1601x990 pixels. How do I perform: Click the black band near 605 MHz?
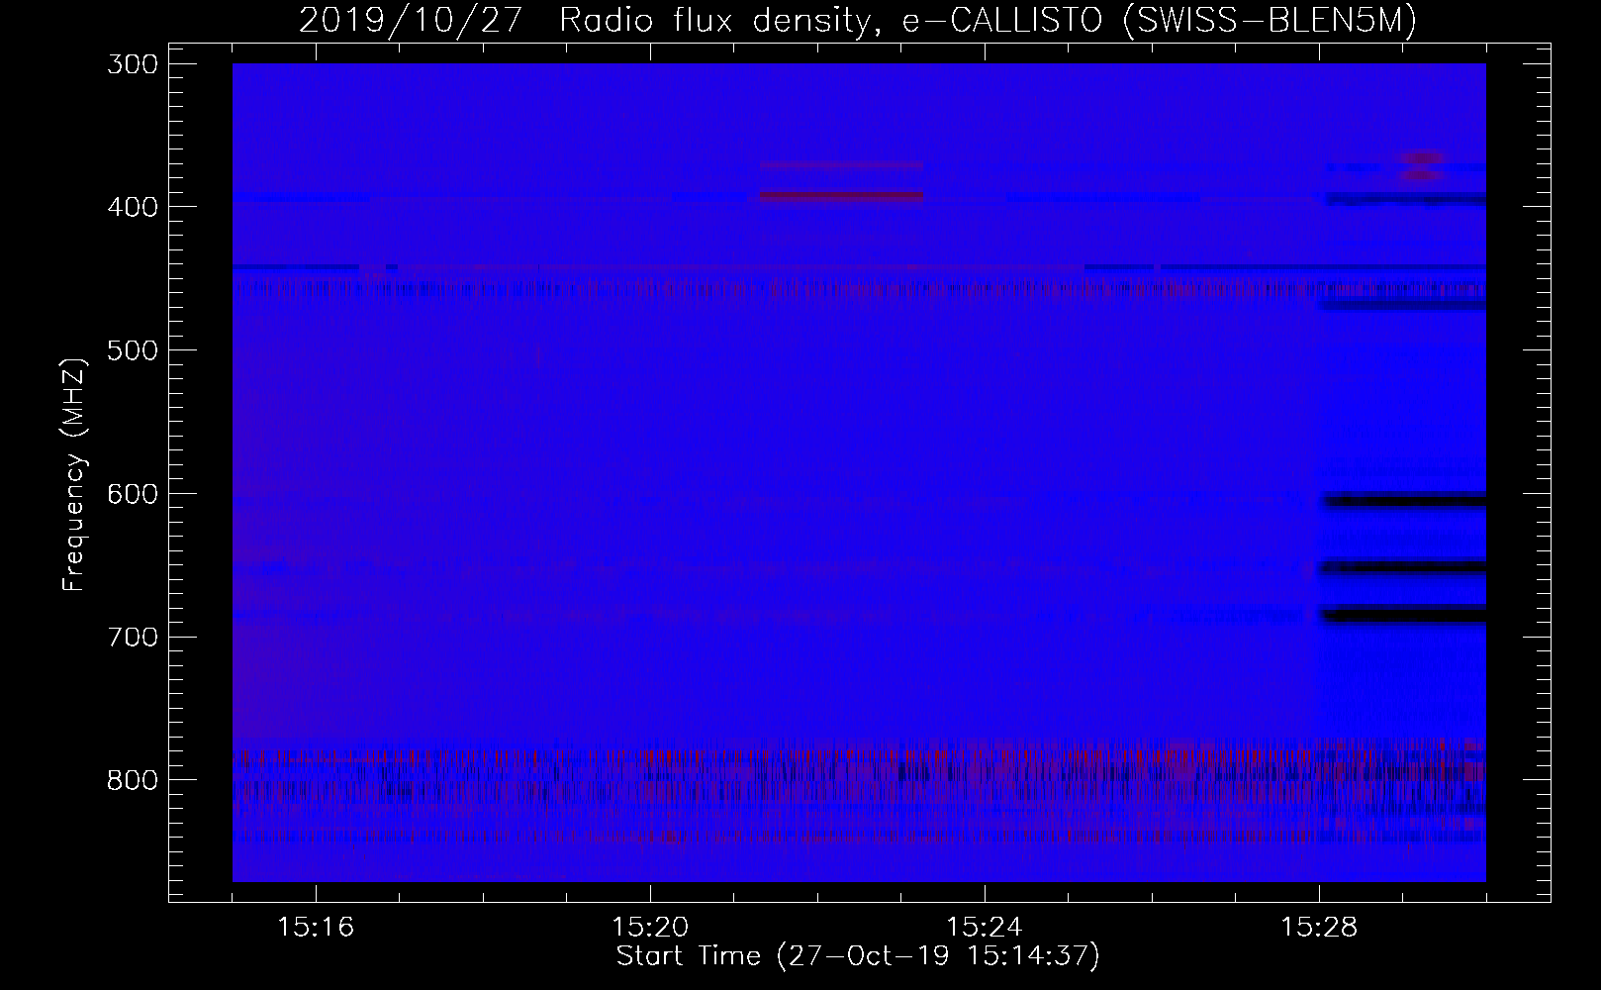pos(1405,501)
